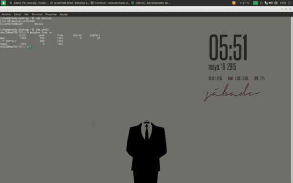Open the Editar menu
293x183 pixels.
pos(18,14)
